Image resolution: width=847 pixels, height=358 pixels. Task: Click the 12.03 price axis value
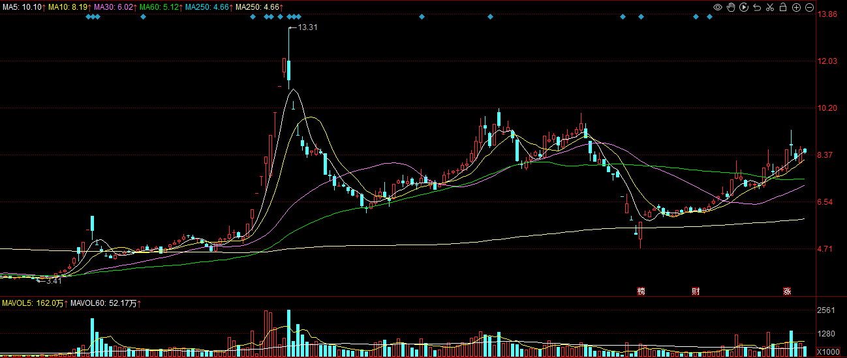(x=827, y=61)
